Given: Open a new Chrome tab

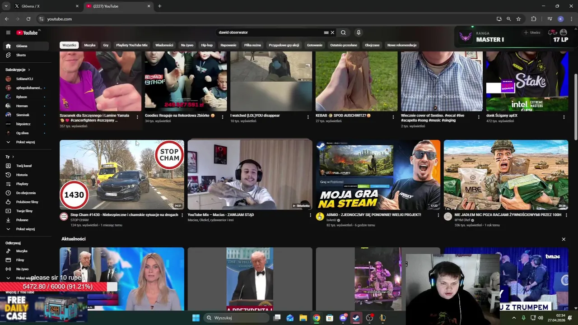Looking at the screenshot, I should [159, 6].
